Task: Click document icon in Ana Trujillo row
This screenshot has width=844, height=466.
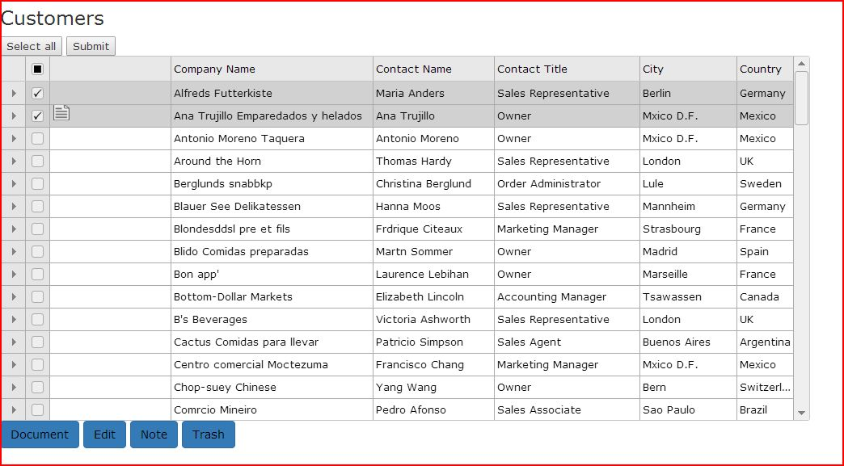Action: coord(61,113)
